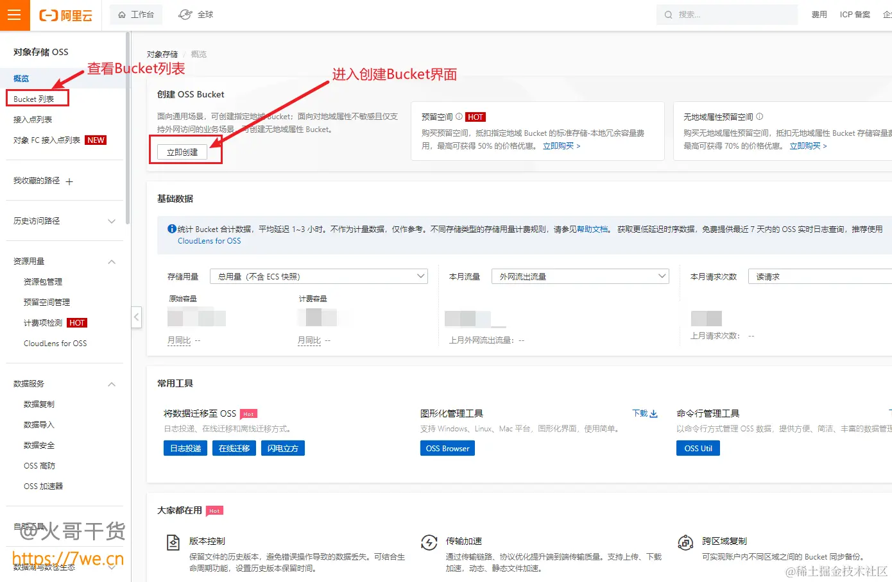Viewport: 892px width, 582px height.
Task: Focus the top search input field
Action: [x=727, y=15]
